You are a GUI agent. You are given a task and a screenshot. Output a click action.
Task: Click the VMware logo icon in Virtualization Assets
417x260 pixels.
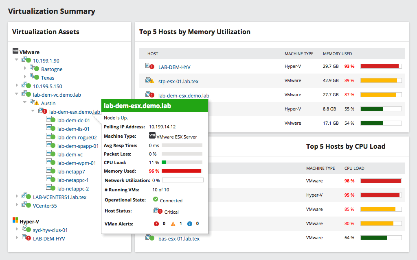[x=15, y=52]
